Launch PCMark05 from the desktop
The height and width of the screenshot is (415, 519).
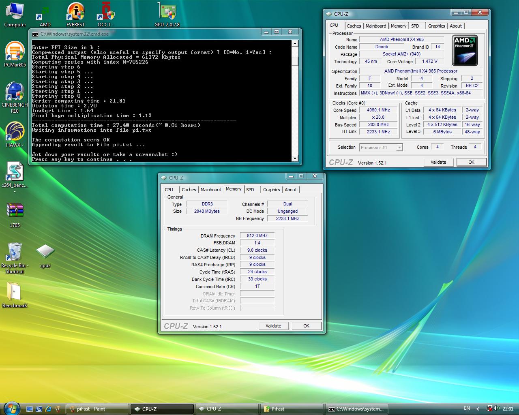click(x=15, y=54)
